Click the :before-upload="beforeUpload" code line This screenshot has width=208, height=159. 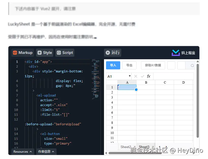click(x=53, y=124)
